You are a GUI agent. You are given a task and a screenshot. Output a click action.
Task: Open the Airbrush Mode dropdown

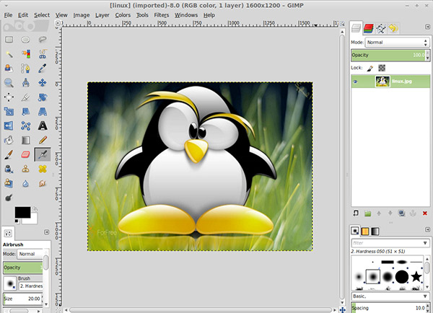pyautogui.click(x=30, y=254)
